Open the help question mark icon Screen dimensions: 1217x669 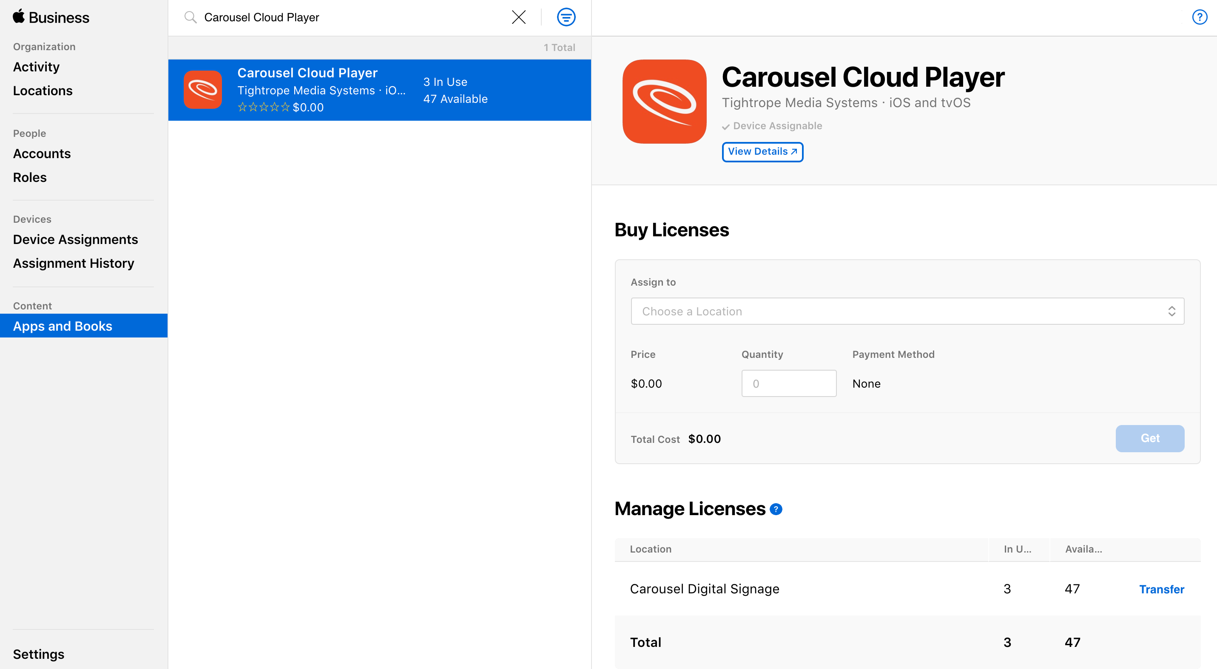click(x=1200, y=17)
